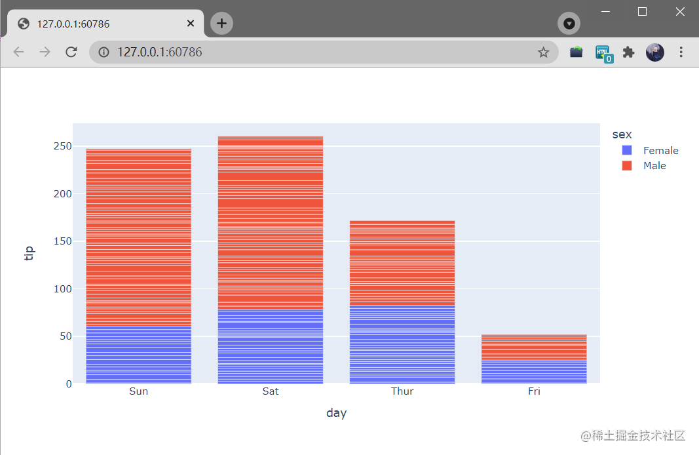Click the Female blue segment of Sun bar

[139, 355]
